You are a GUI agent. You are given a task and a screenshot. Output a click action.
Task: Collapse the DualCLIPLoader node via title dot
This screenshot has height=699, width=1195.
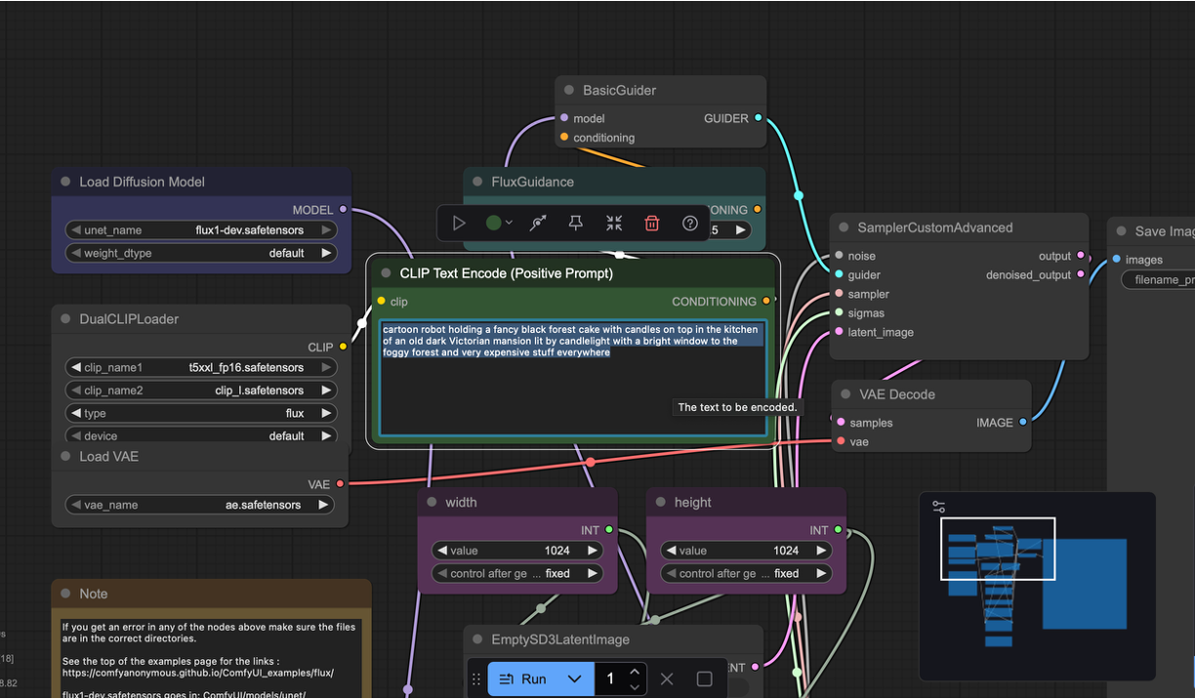65,319
